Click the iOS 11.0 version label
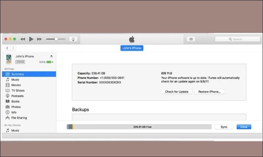The width and height of the screenshot is (263, 157). pyautogui.click(x=167, y=73)
